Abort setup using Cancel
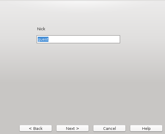Viewport: 165px width, 134px height. click(x=109, y=128)
